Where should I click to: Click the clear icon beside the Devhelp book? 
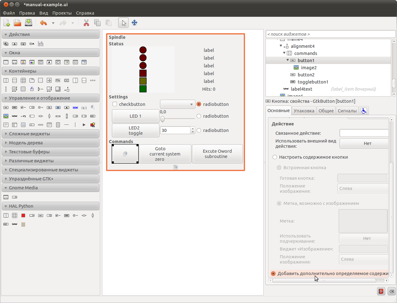(x=392, y=291)
